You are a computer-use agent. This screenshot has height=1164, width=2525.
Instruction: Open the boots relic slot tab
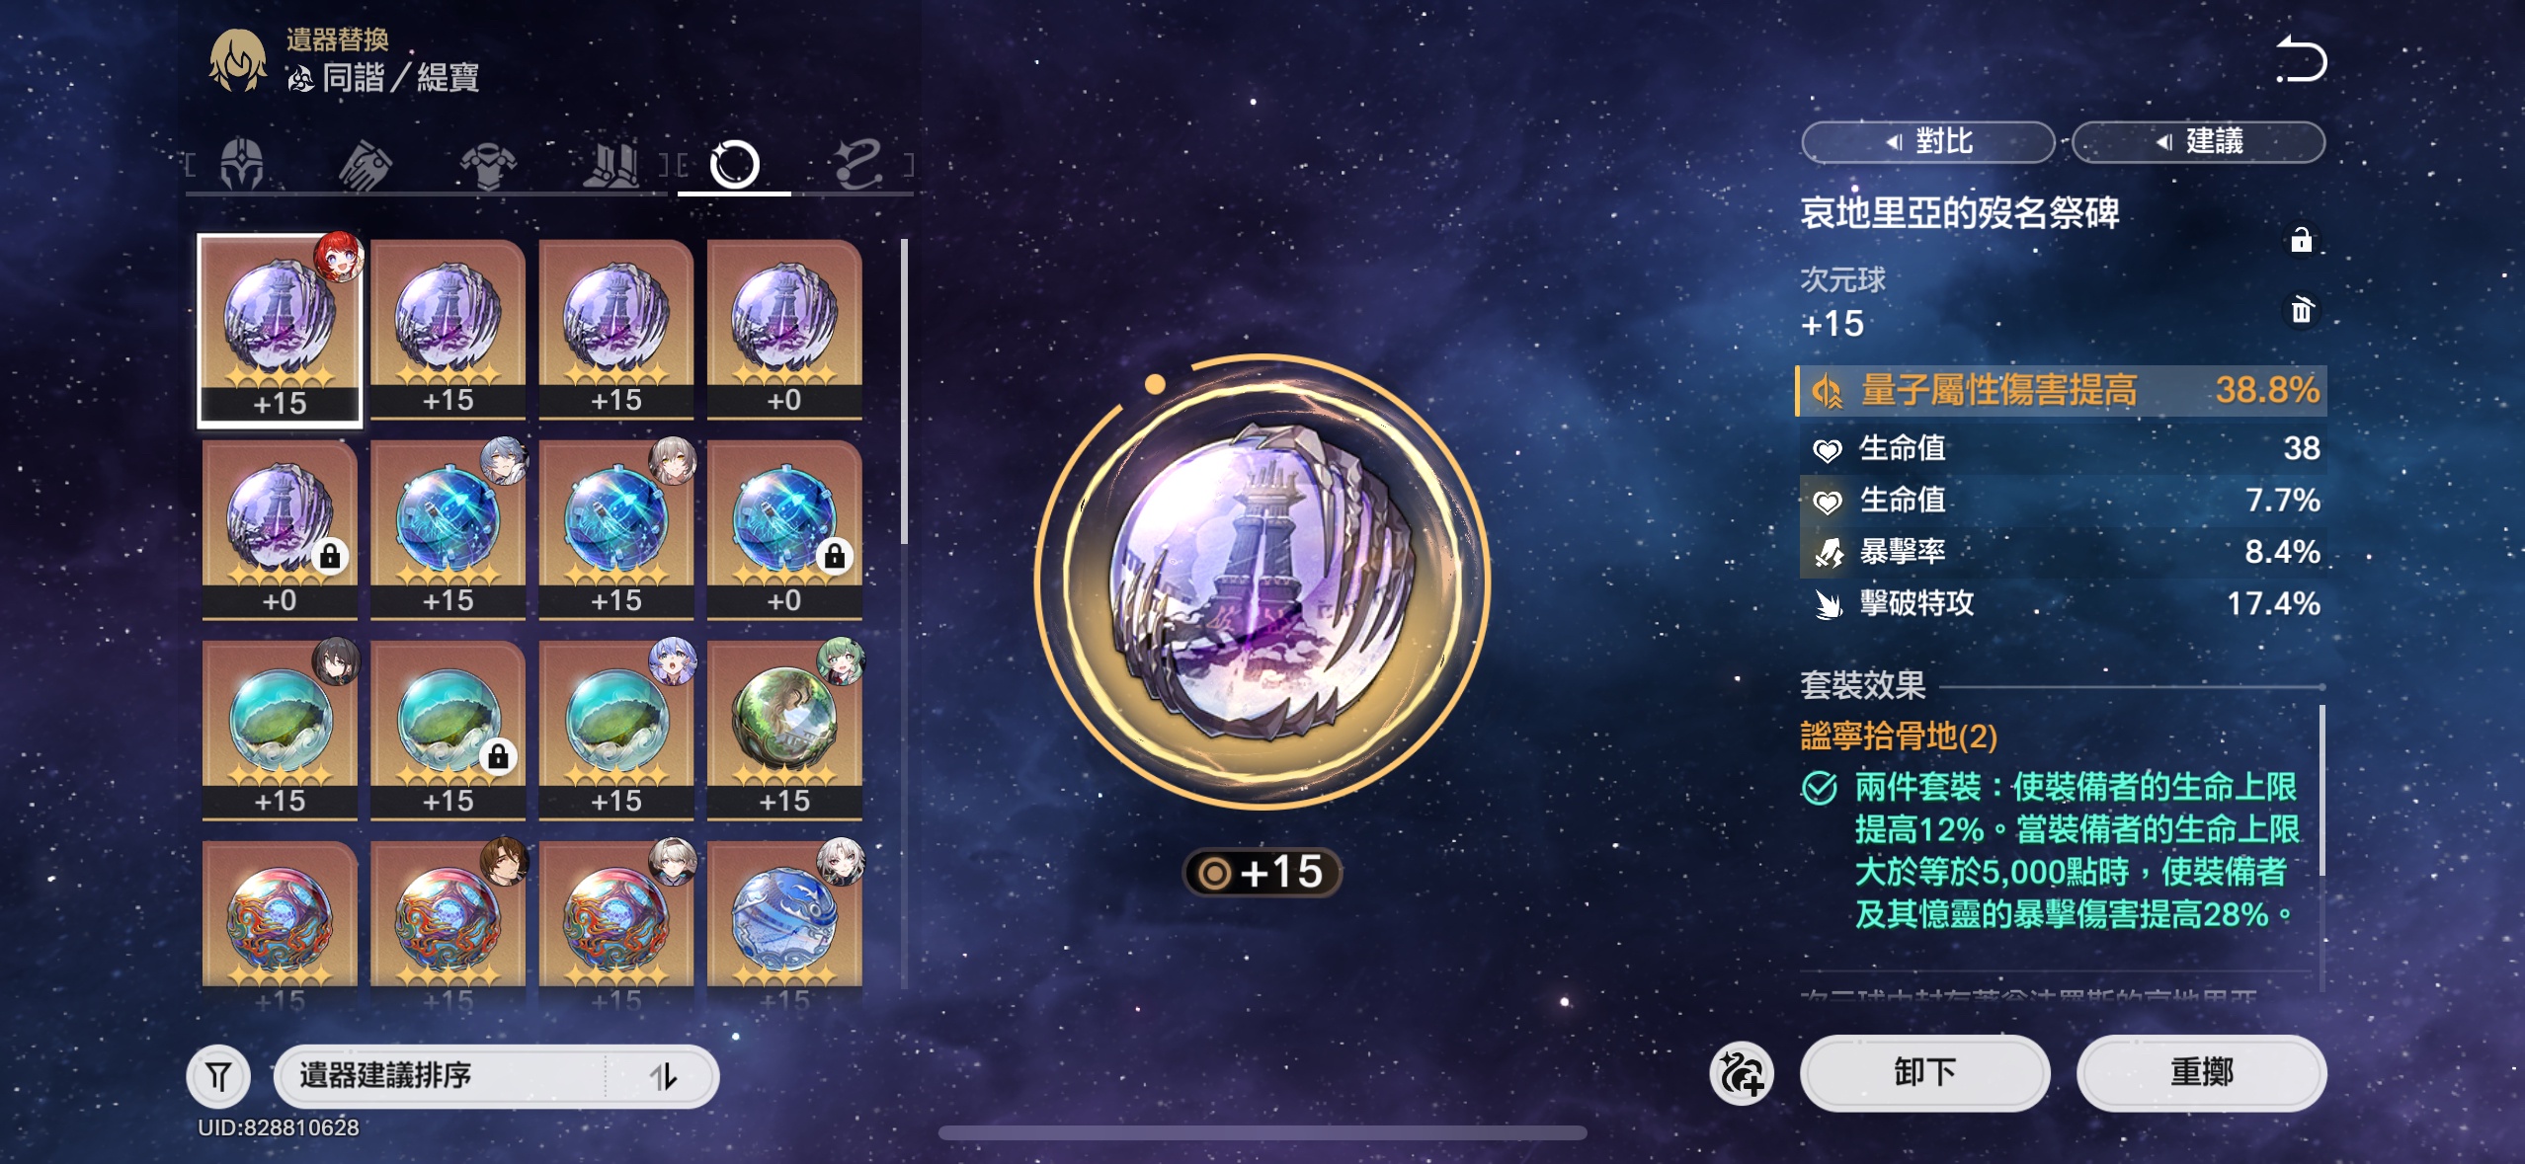point(611,164)
